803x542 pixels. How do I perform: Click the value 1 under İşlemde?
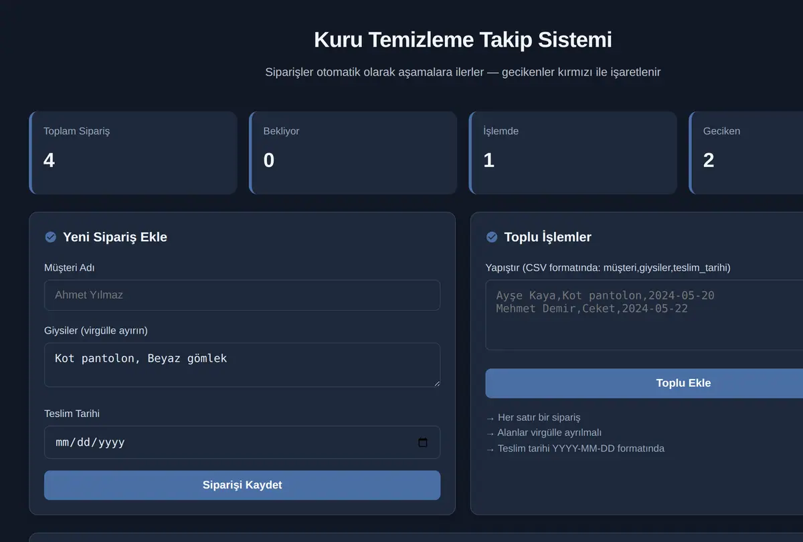489,160
